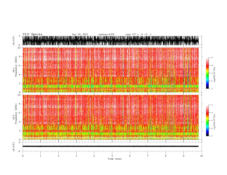Click the ch.2 colorbar log(PSD) label
The image size is (227, 175).
pos(215,122)
